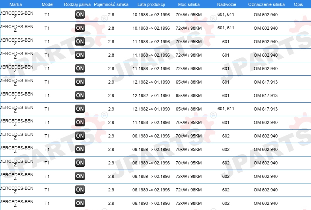This screenshot has width=311, height=210.
Task: Click the ON diesel icon in the 2.8 11.1988 70kW row
Action: click(80, 42)
